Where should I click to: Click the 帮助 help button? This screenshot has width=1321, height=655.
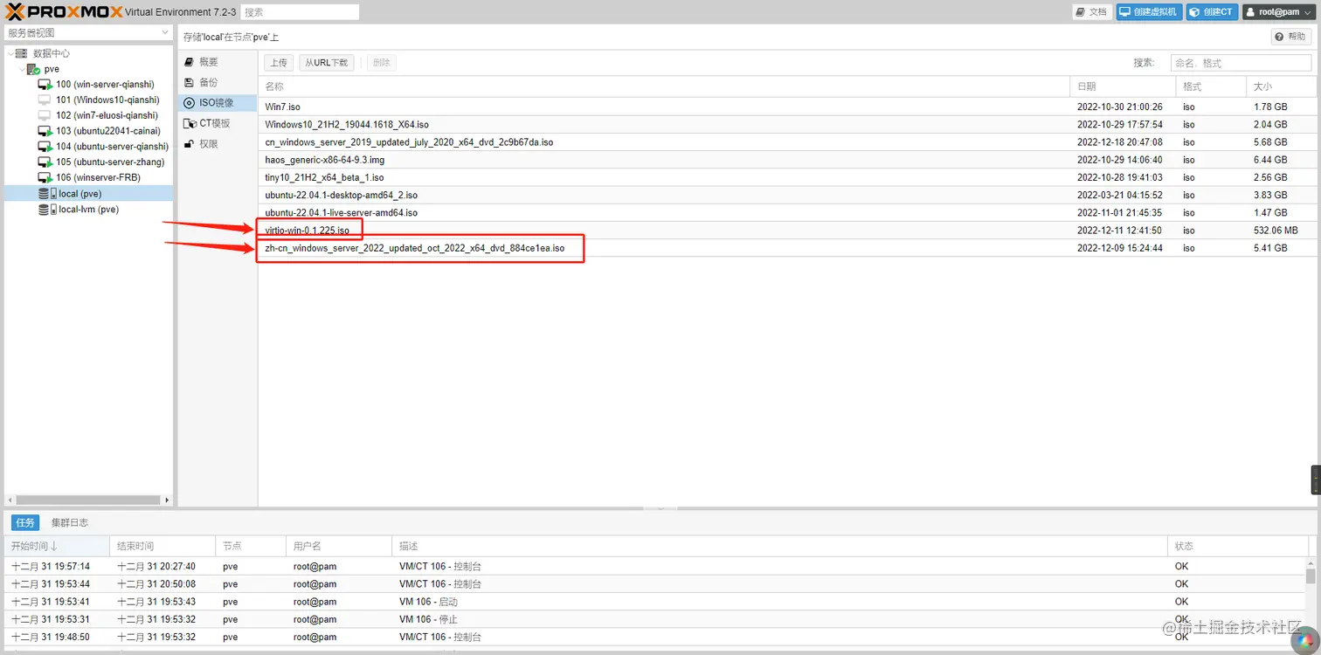[x=1291, y=37]
